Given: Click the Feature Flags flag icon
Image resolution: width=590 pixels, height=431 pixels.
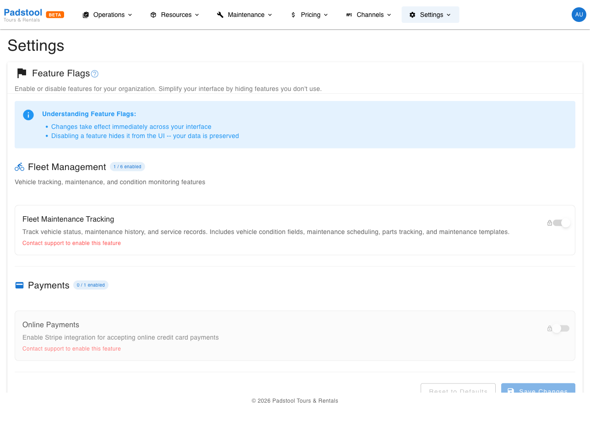Looking at the screenshot, I should click(x=22, y=73).
